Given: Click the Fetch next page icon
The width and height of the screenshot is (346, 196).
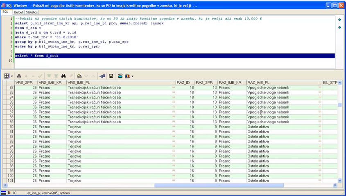Looking at the screenshot, I should tap(49, 76).
